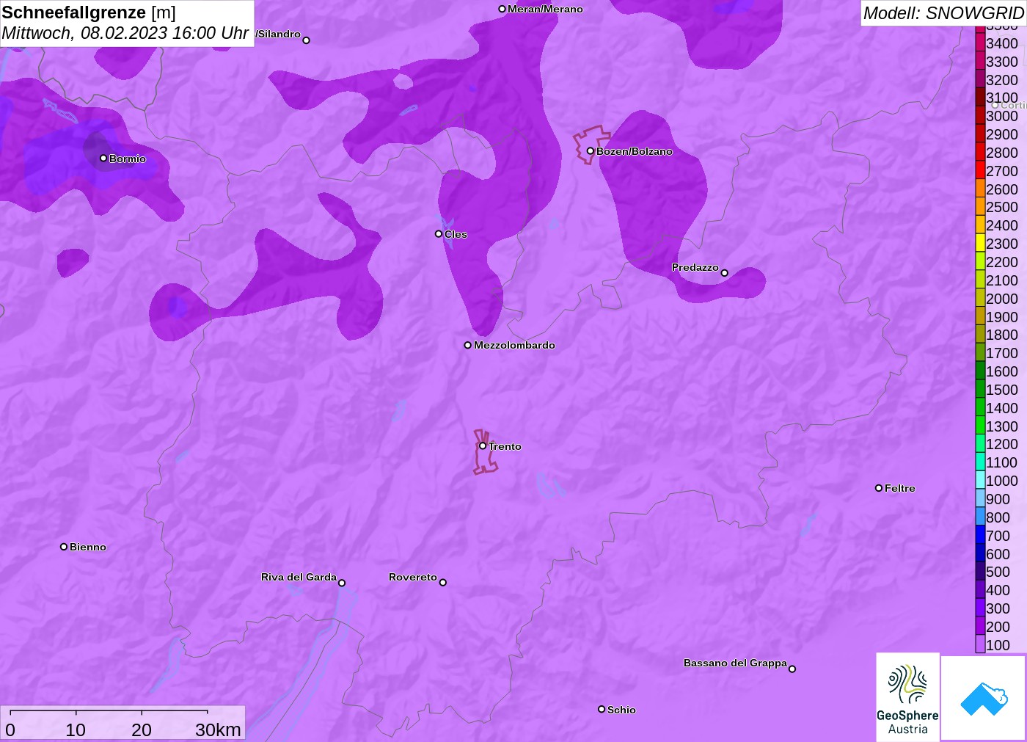
Task: Click the blue cloud house logo
Action: [x=984, y=698]
